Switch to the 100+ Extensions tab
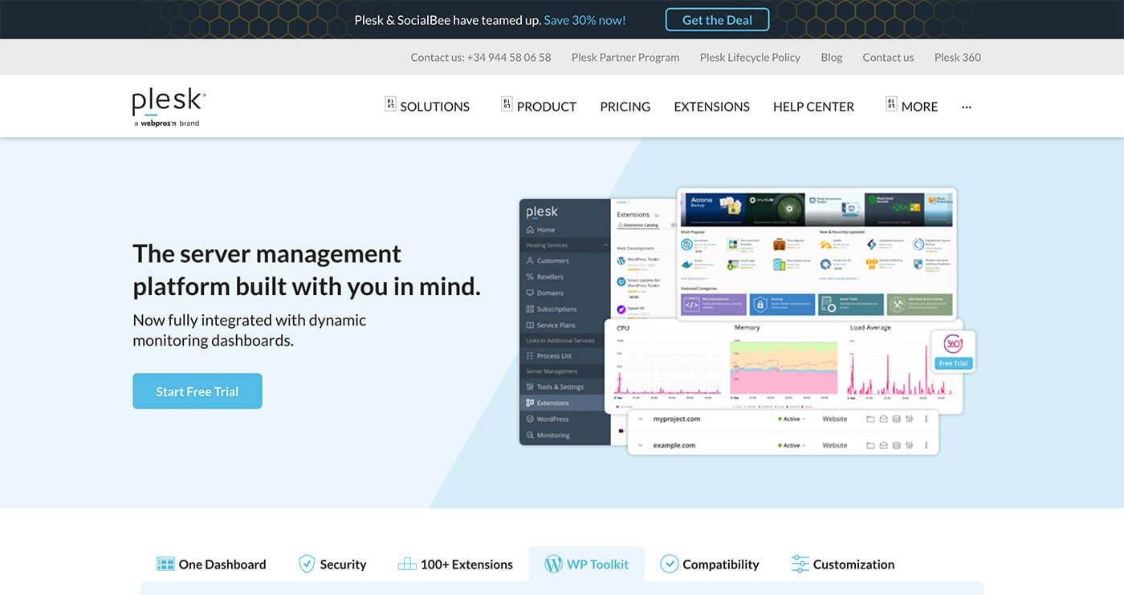Viewport: 1124px width, 595px height. (455, 564)
